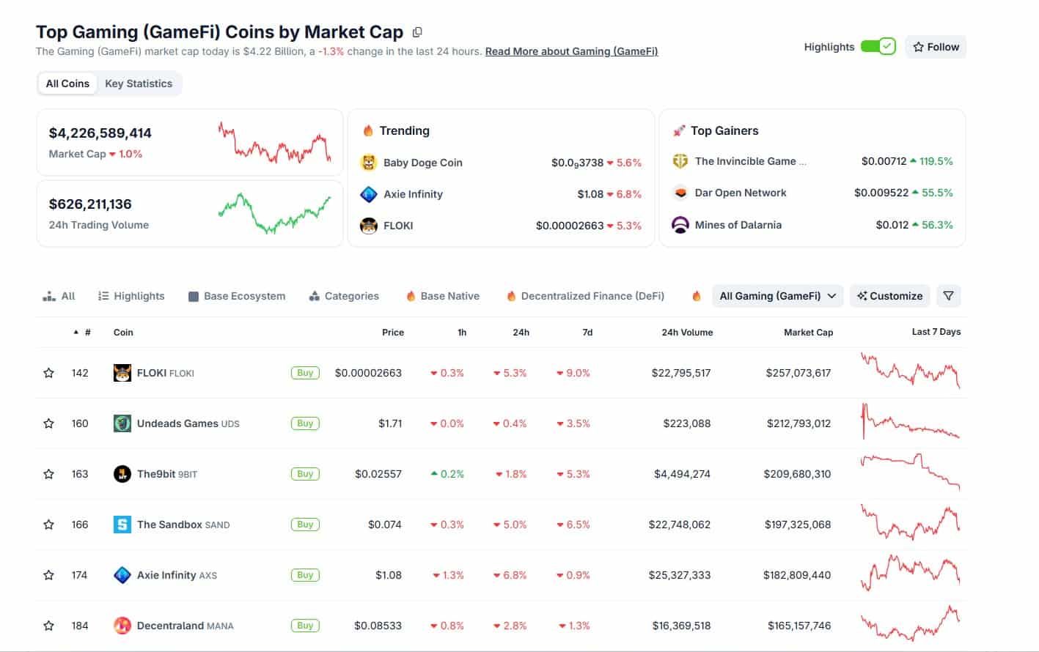The width and height of the screenshot is (1039, 652).
Task: Favorite FLOKI using its star
Action: click(x=48, y=372)
